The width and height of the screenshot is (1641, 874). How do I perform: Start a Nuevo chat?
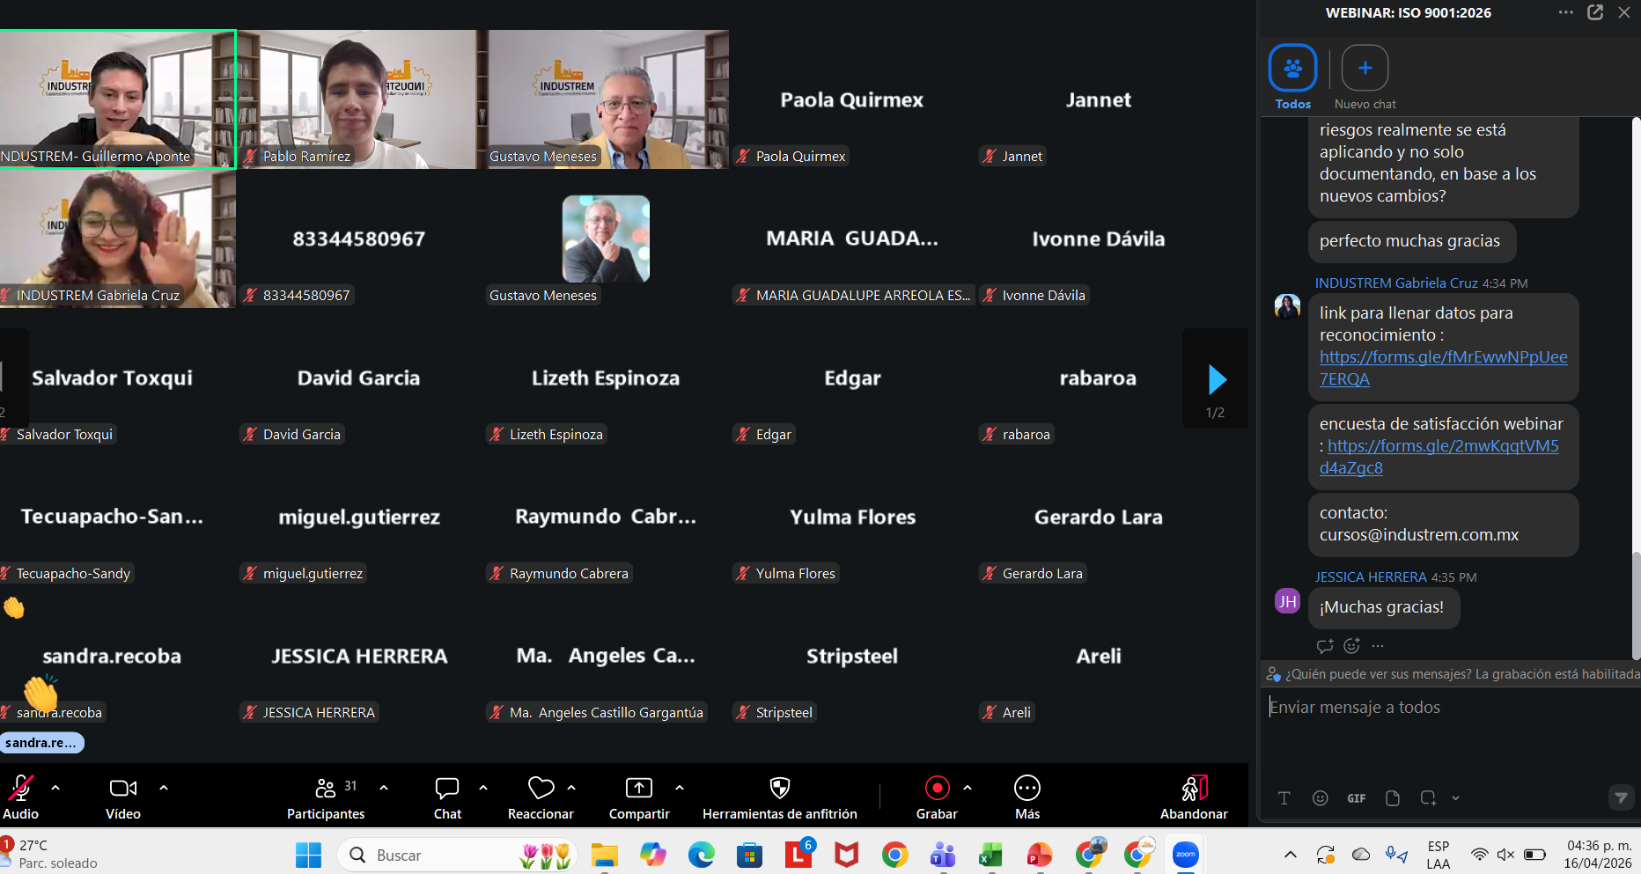click(x=1365, y=77)
